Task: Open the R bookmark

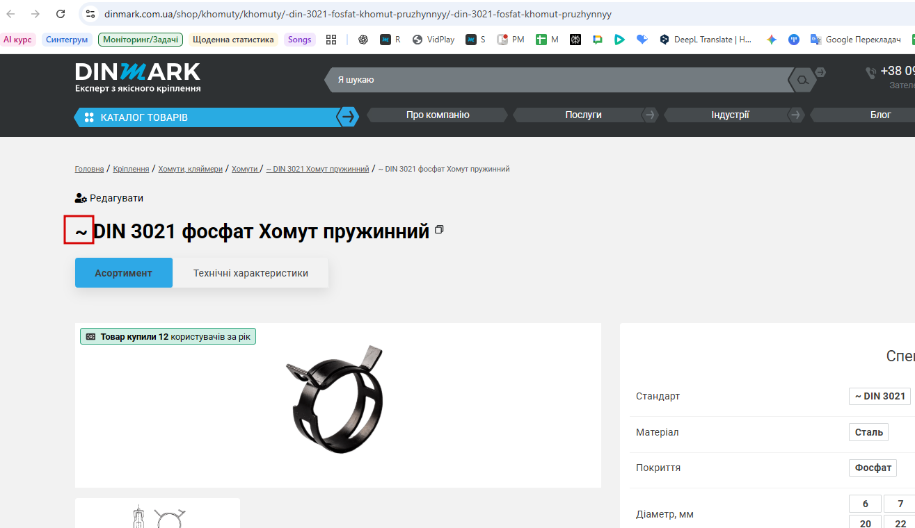Action: coord(390,40)
